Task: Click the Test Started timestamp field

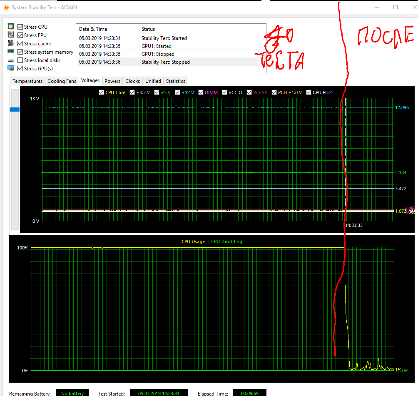Action: click(x=159, y=393)
